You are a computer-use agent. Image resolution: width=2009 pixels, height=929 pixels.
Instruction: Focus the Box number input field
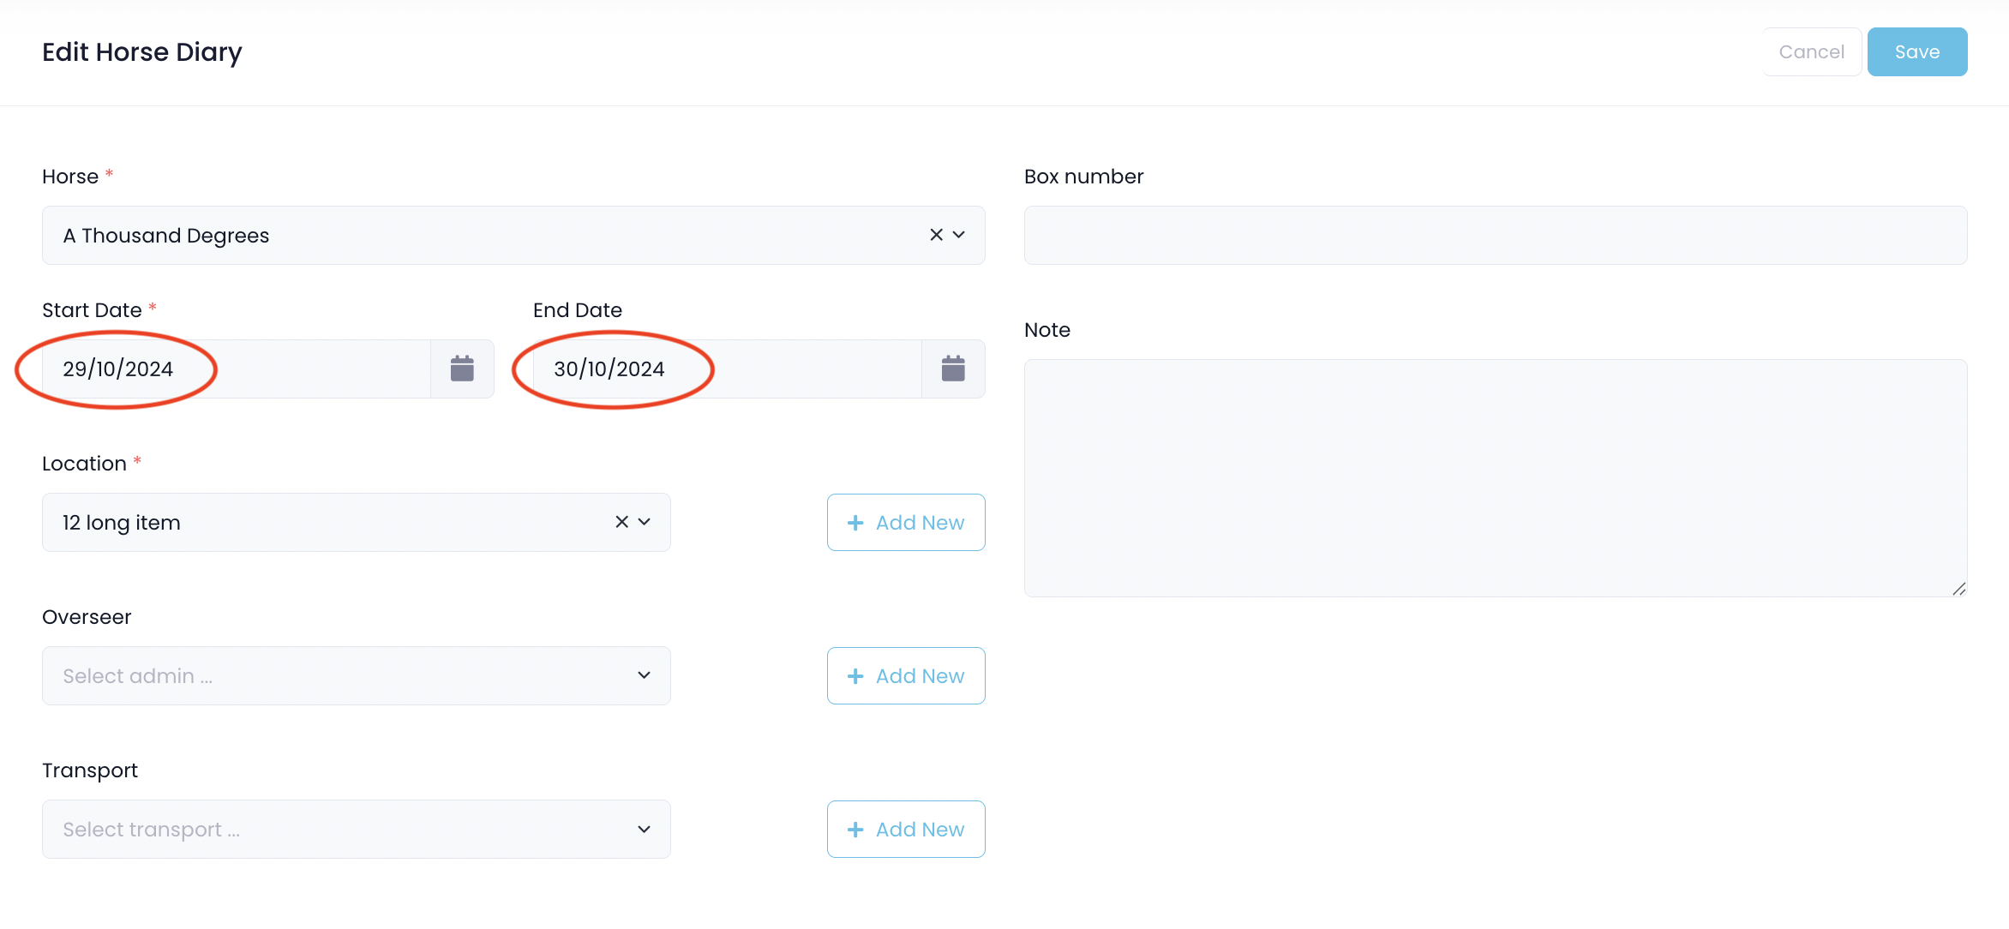tap(1495, 236)
